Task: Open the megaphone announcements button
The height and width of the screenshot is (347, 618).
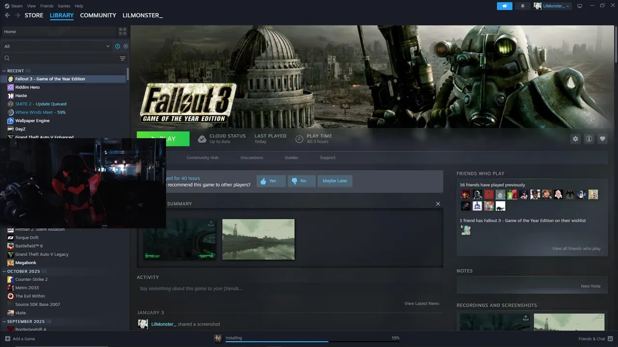Action: point(505,6)
